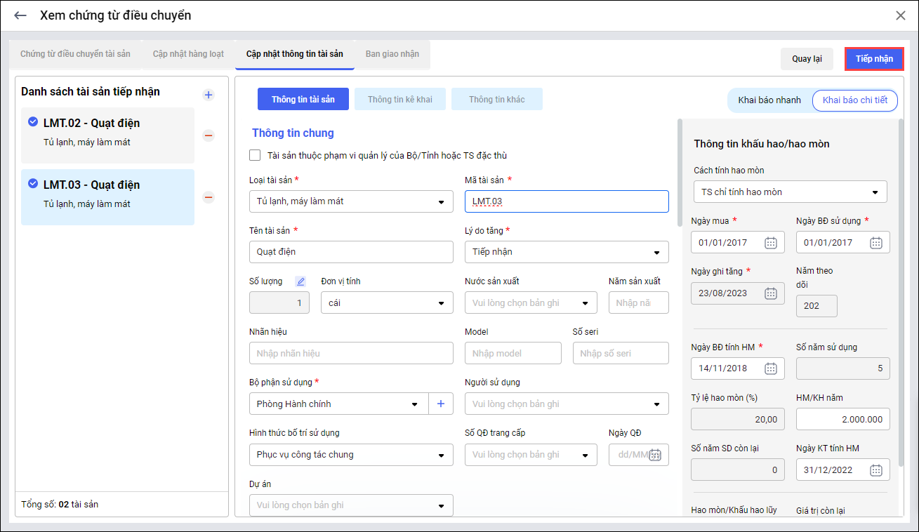Open the Loại tài sản dropdown

click(351, 201)
